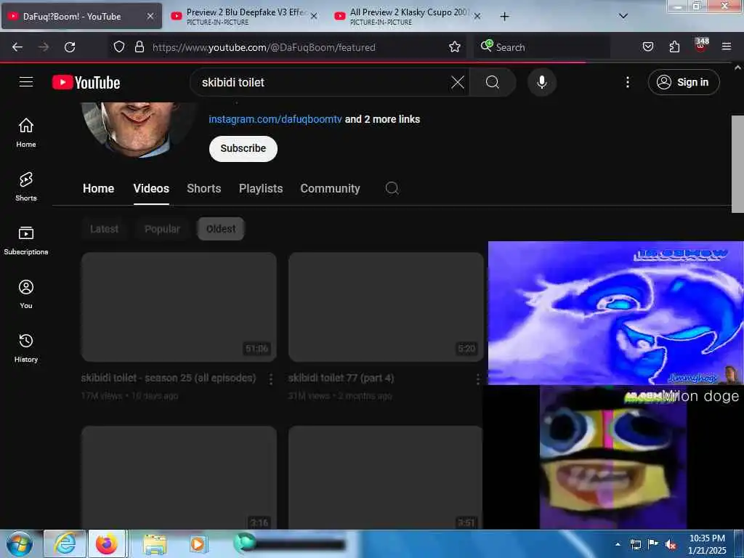Click the Sign in button

(683, 82)
